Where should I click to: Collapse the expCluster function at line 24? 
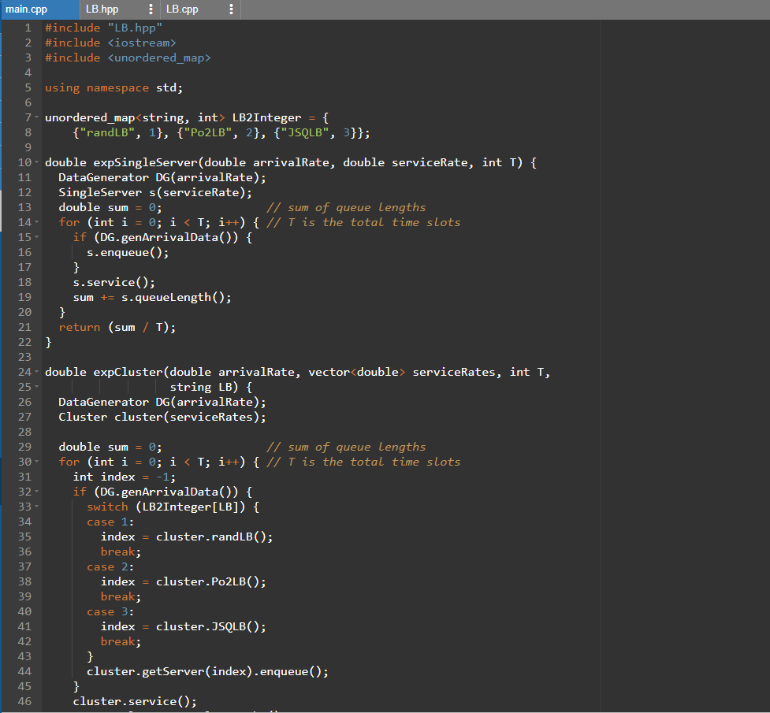[37, 371]
